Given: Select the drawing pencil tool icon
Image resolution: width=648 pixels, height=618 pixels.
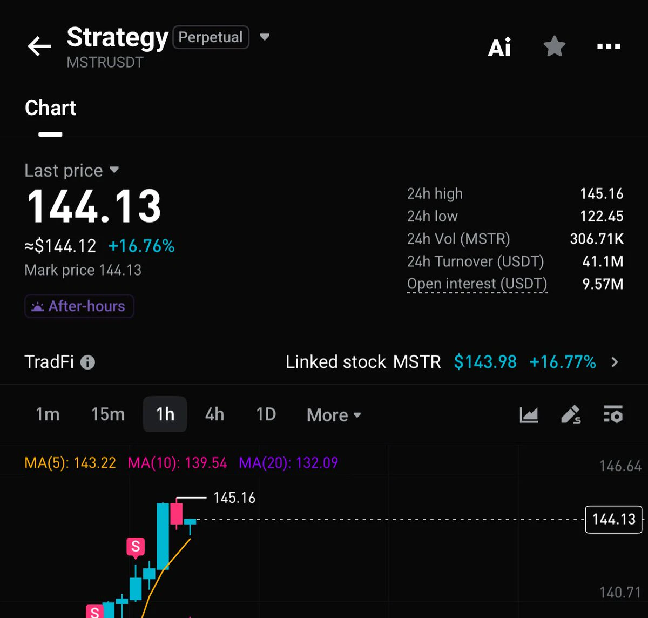Looking at the screenshot, I should pyautogui.click(x=571, y=415).
